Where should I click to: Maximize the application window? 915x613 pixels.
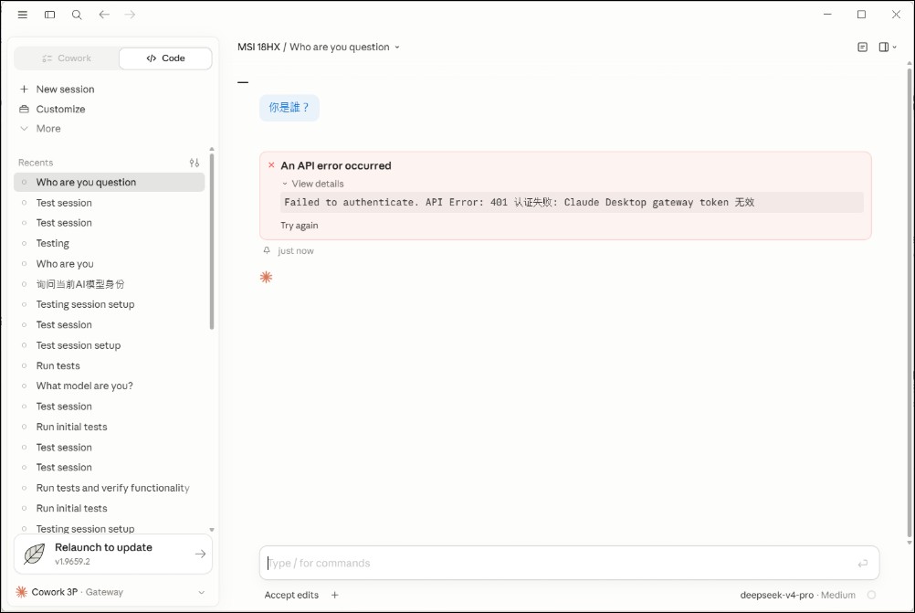pyautogui.click(x=861, y=15)
